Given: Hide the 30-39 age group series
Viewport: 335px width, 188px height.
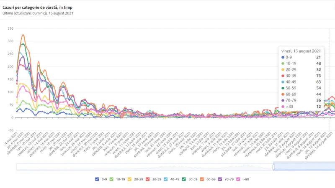Looking at the screenshot, I should pyautogui.click(x=147, y=179).
